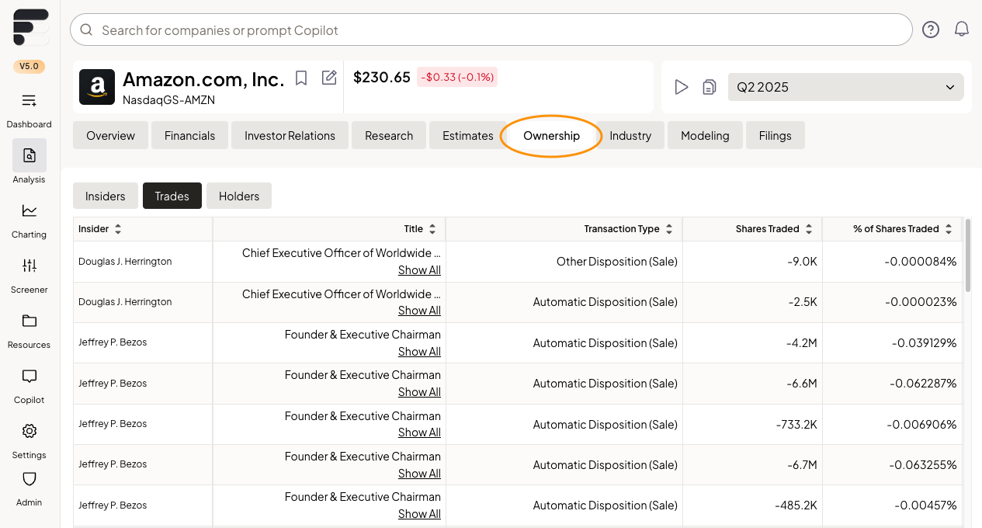
Task: Click the Other Disposition (Sale) cell
Action: coord(564,262)
